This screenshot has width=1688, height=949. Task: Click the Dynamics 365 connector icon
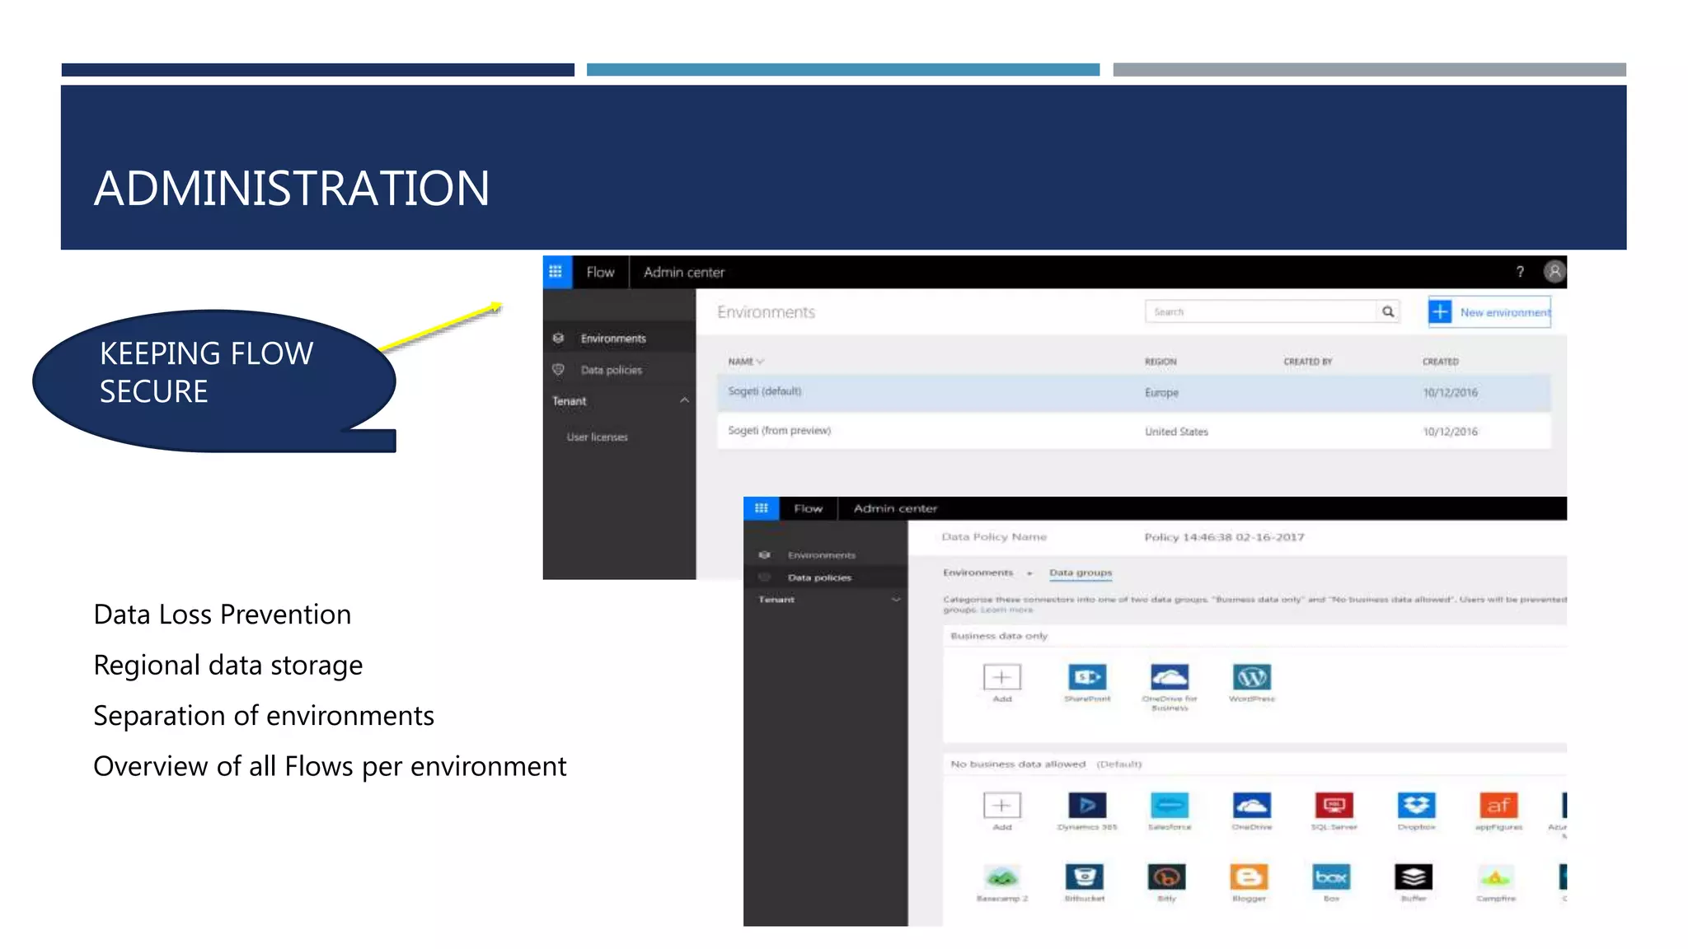click(x=1087, y=805)
